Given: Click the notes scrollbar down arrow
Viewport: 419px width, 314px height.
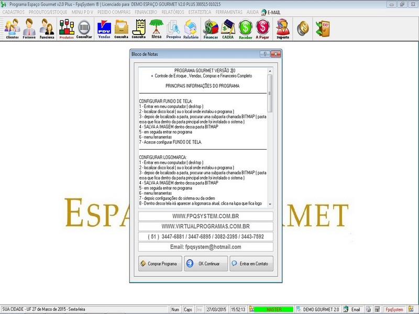Looking at the screenshot, I should click(x=270, y=204).
